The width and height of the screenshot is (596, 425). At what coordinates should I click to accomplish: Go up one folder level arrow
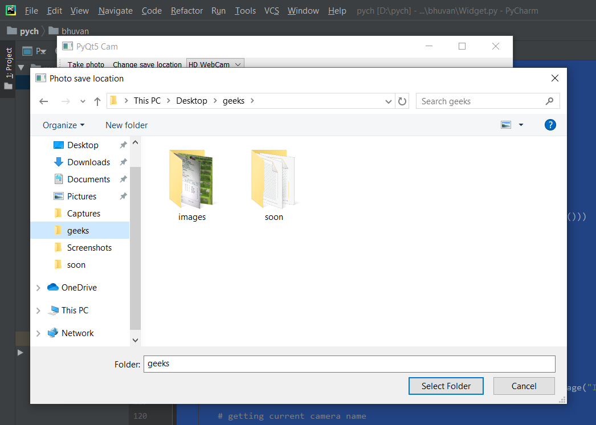tap(97, 101)
